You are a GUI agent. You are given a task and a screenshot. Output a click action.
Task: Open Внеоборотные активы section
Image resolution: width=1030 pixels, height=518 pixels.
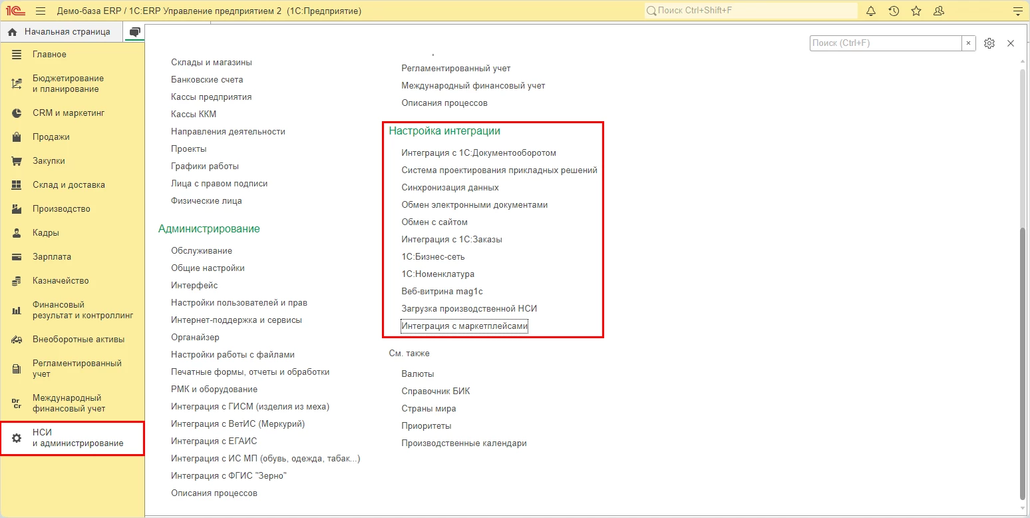click(73, 340)
